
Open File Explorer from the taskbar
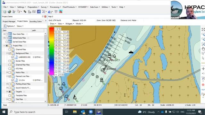click(x=75, y=112)
